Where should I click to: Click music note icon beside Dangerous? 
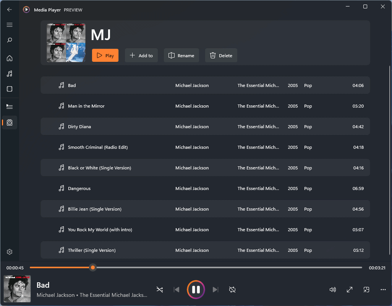tap(61, 188)
